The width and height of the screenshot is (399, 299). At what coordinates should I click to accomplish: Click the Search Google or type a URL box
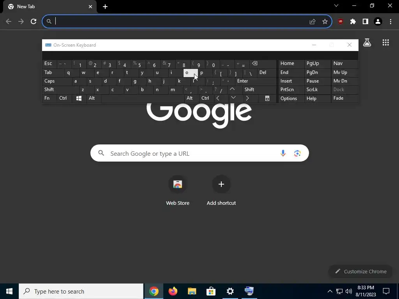pos(199,153)
